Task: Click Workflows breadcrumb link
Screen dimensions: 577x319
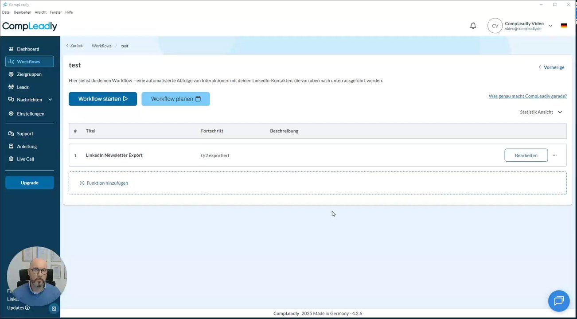Action: click(101, 46)
